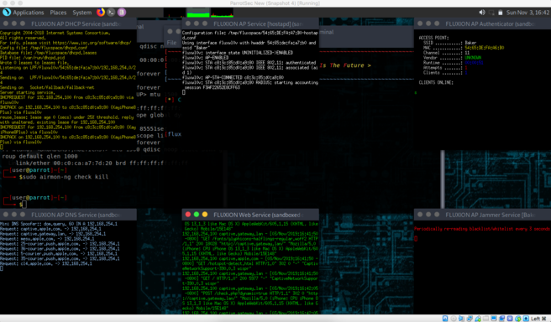The width and height of the screenshot is (551, 322).
Task: Click the 'Periodically re-reading blacklist' red line
Action: click(x=482, y=229)
